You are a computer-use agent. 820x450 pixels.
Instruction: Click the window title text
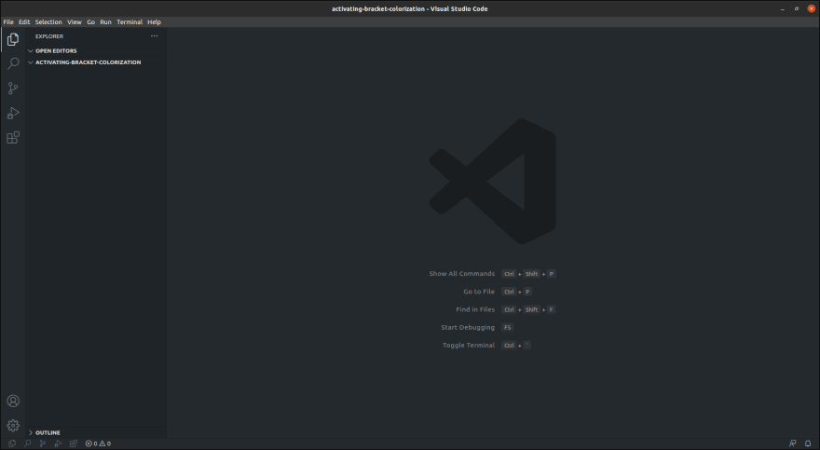(x=409, y=9)
